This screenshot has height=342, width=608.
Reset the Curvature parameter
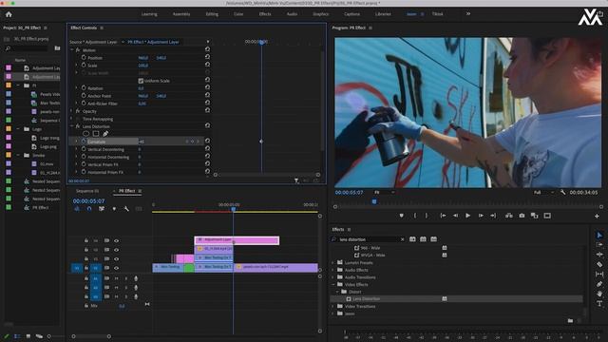[207, 142]
